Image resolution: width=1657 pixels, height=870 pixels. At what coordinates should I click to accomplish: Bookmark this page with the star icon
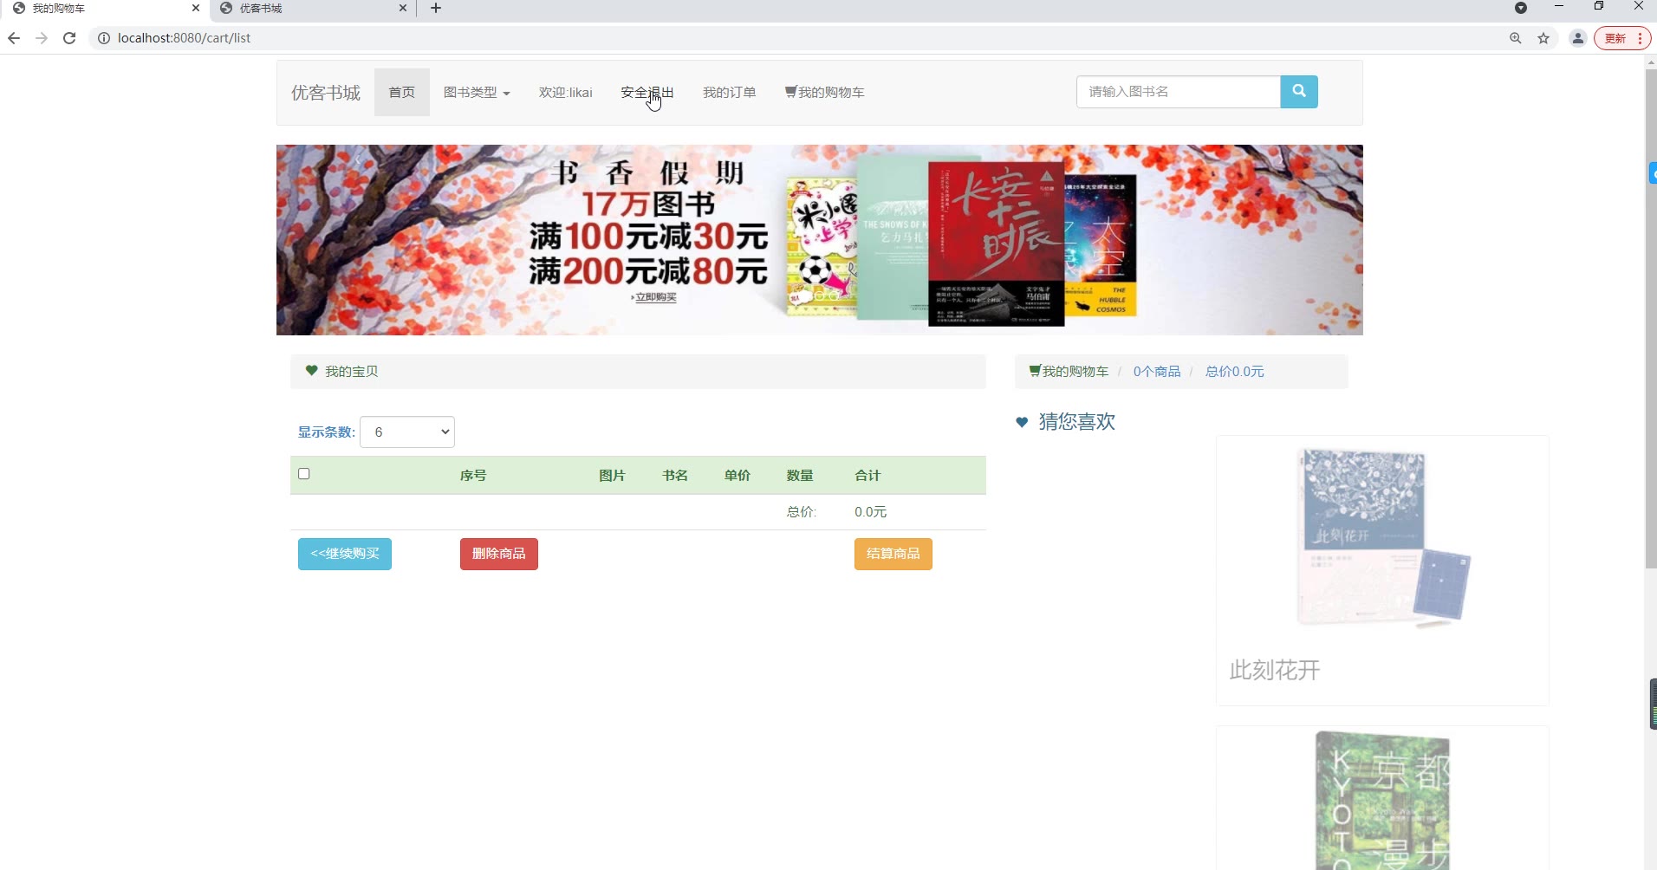[x=1543, y=38]
